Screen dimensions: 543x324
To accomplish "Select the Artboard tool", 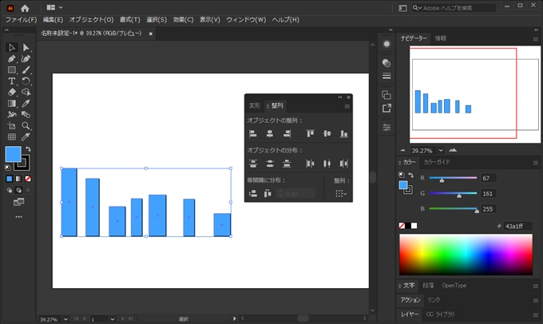I will pos(12,125).
